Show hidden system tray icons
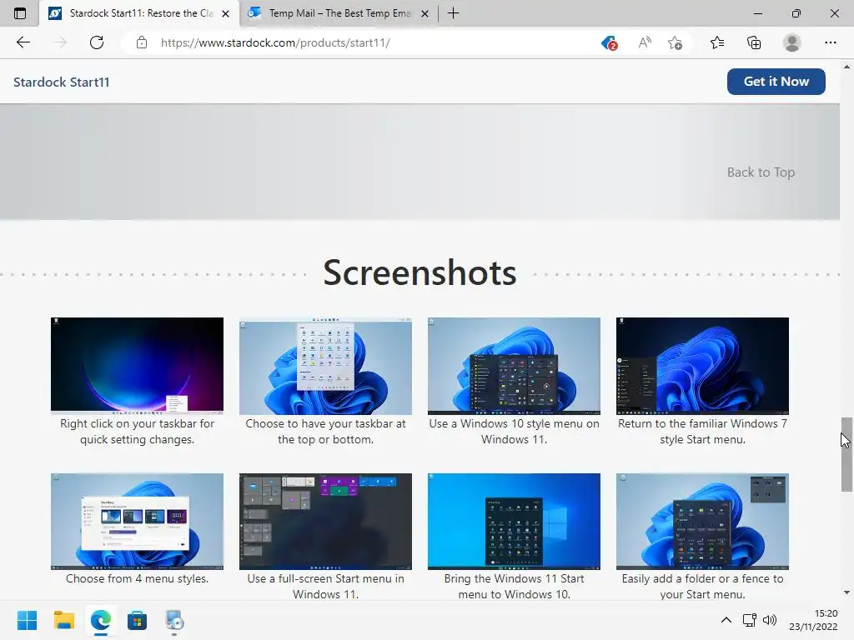Viewport: 854px width, 640px height. (726, 620)
